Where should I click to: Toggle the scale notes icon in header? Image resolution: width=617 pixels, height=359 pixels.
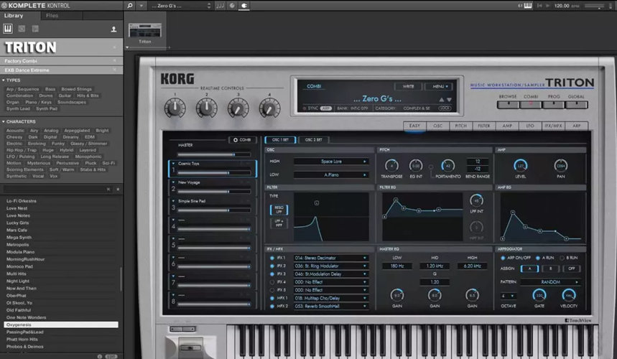coord(220,6)
